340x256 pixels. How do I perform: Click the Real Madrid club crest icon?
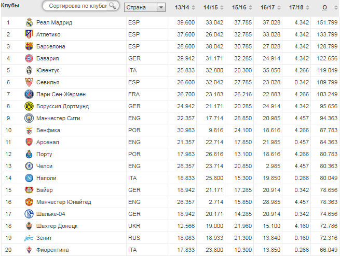29,22
